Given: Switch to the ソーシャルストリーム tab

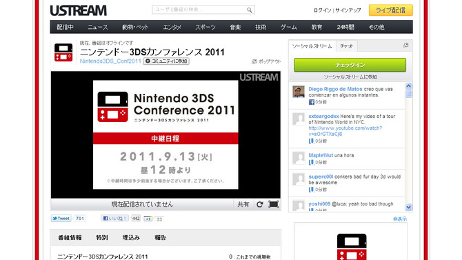Looking at the screenshot, I should click(312, 46).
